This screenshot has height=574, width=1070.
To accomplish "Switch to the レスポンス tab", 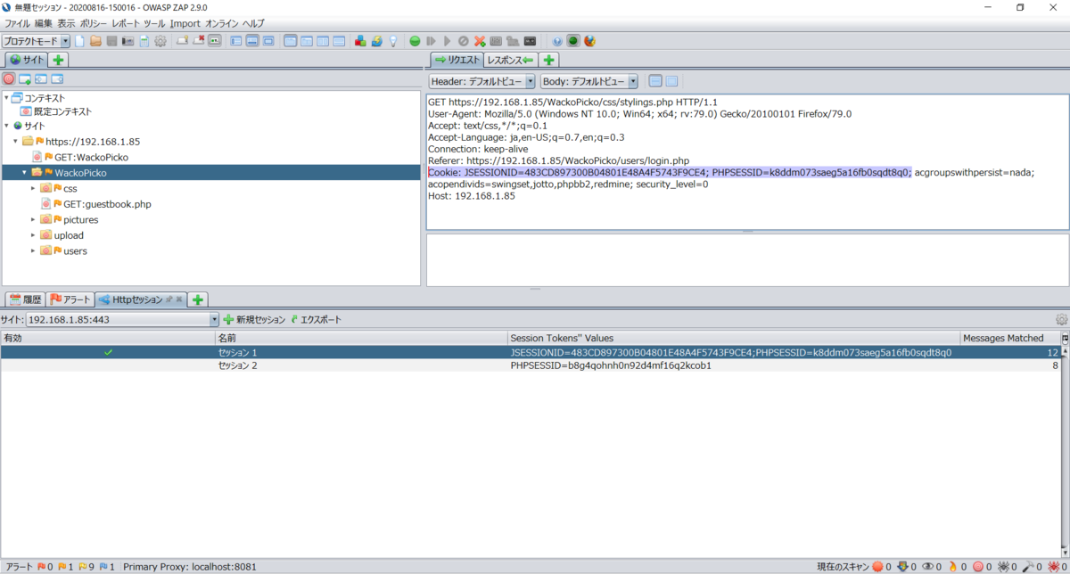I will coord(509,60).
